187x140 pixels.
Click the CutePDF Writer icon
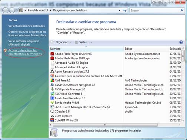[52, 120]
